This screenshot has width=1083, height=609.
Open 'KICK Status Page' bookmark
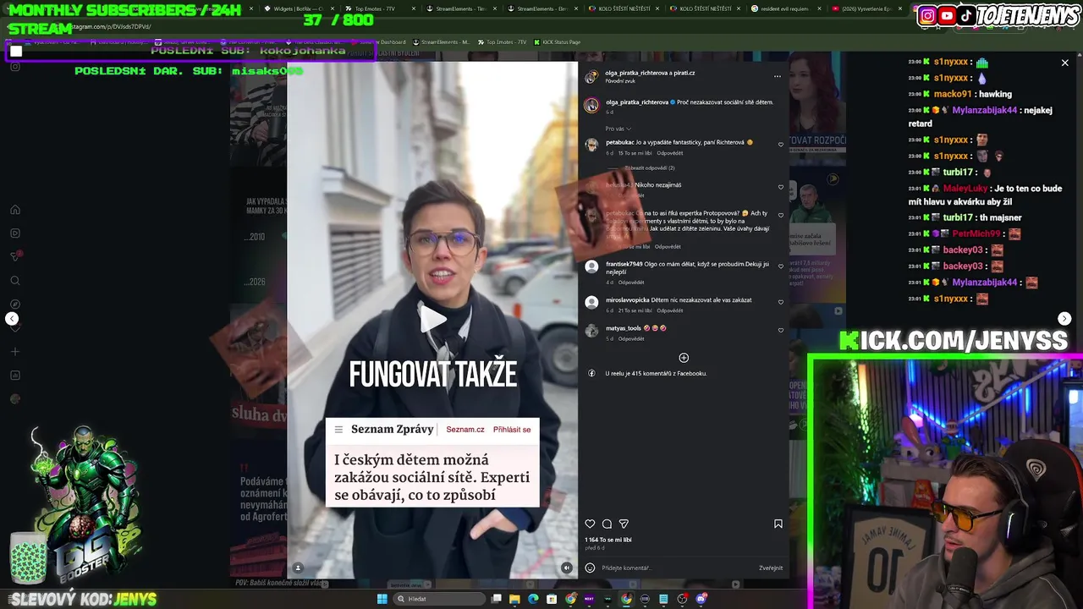(558, 42)
